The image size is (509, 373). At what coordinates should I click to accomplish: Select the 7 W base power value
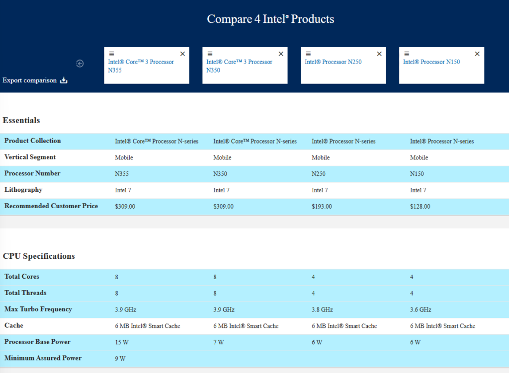coord(219,342)
